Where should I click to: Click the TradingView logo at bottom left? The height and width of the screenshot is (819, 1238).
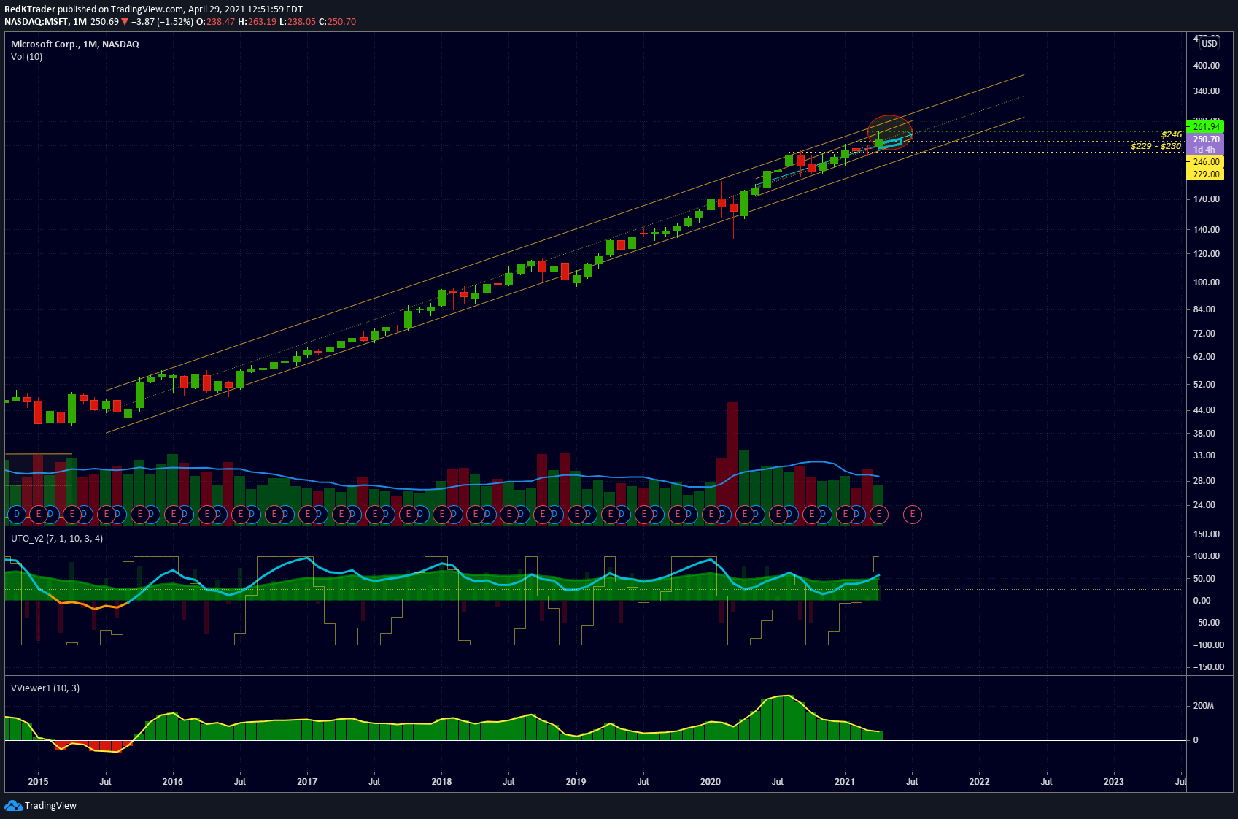coord(40,805)
